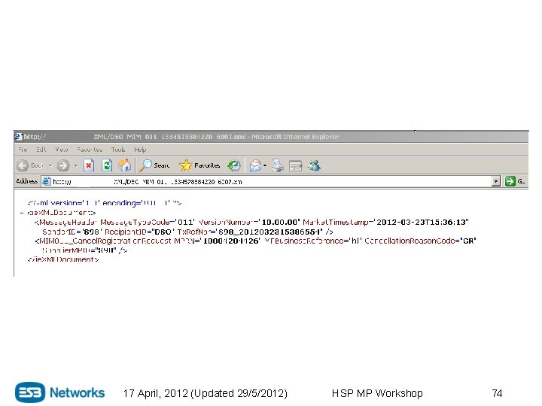The height and width of the screenshot is (406, 542).
Task: Open the View menu
Action: pos(62,150)
